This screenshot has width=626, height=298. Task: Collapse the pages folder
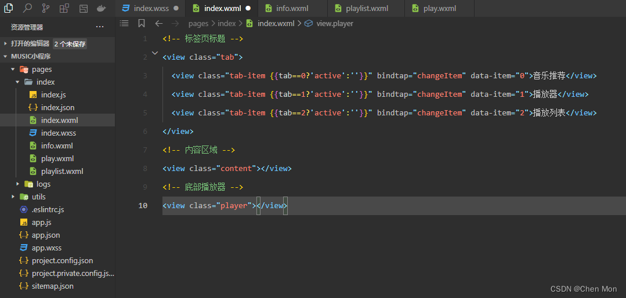tap(13, 69)
